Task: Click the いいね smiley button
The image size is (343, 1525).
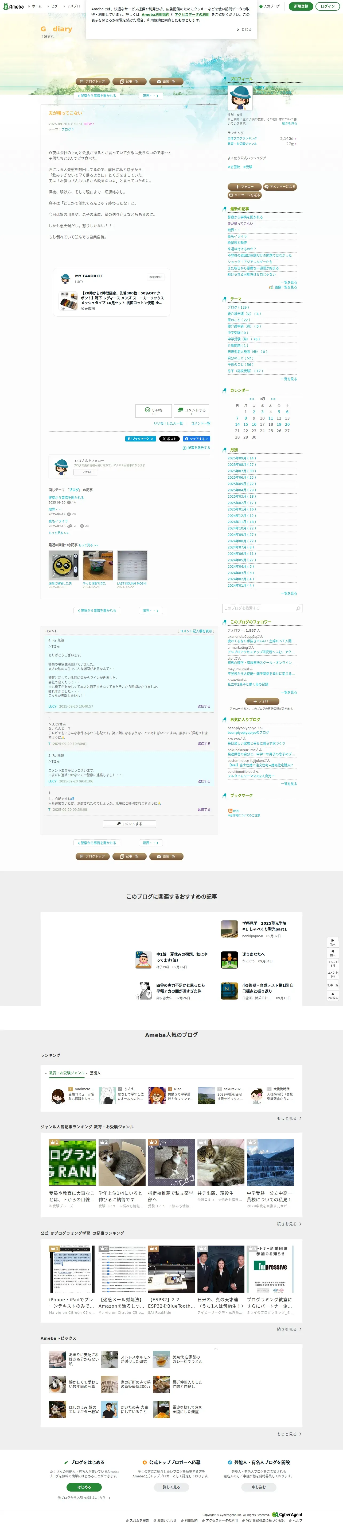Action: click(x=154, y=411)
